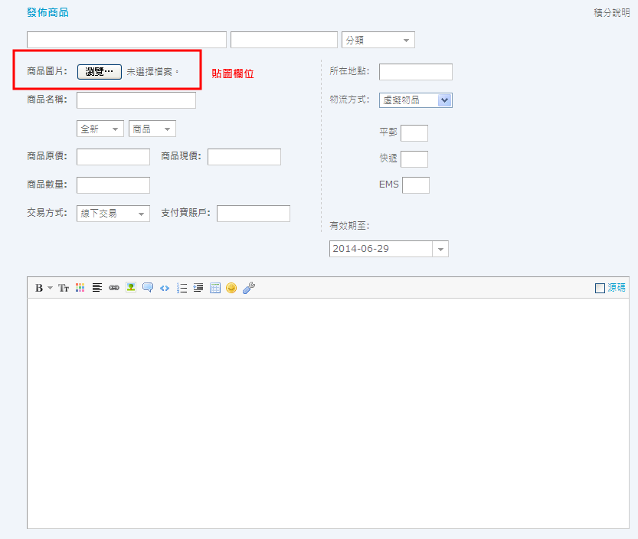Open the text color palette grid
The width and height of the screenshot is (638, 539).
coord(80,288)
